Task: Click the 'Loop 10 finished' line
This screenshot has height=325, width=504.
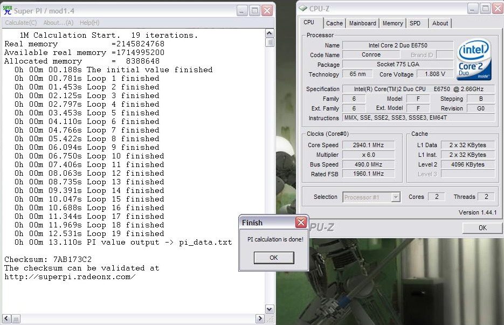Action: point(89,156)
